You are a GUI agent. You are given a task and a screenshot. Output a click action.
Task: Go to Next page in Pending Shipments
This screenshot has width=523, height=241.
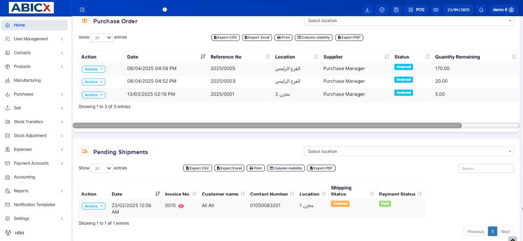click(x=505, y=231)
